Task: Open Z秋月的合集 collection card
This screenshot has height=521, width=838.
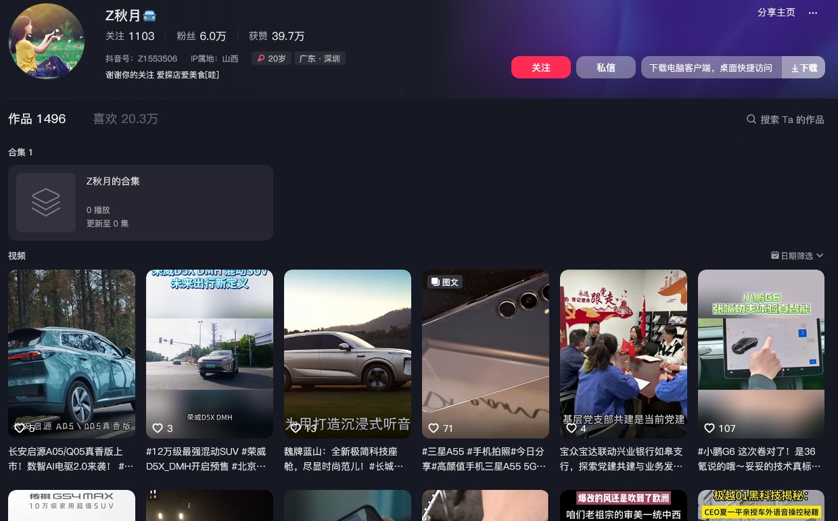Action: pyautogui.click(x=141, y=203)
